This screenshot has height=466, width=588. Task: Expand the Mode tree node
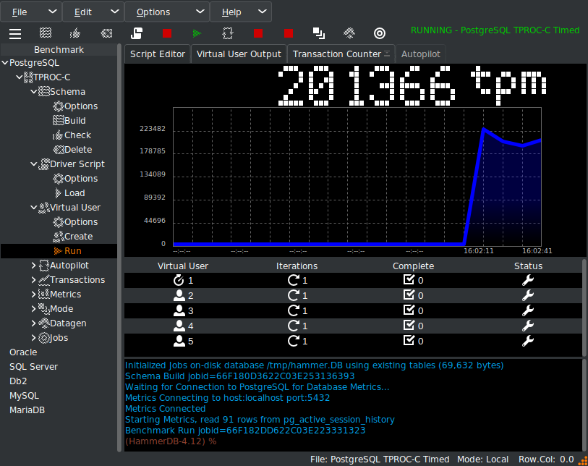click(x=34, y=309)
